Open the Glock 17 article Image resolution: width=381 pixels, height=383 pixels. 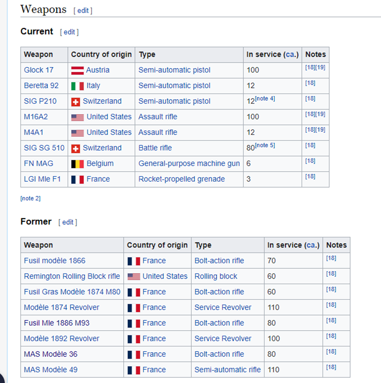pyautogui.click(x=38, y=70)
